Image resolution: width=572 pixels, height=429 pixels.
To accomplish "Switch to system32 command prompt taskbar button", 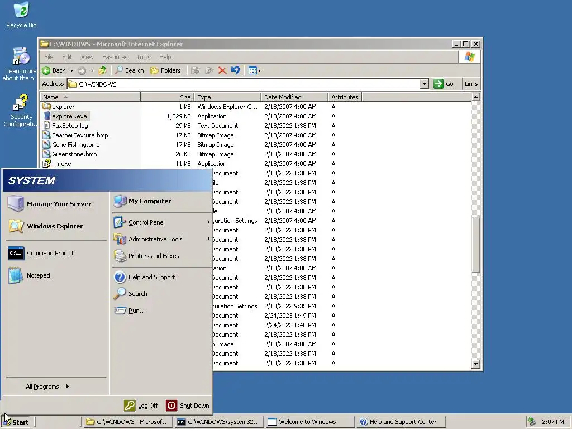I will click(219, 422).
